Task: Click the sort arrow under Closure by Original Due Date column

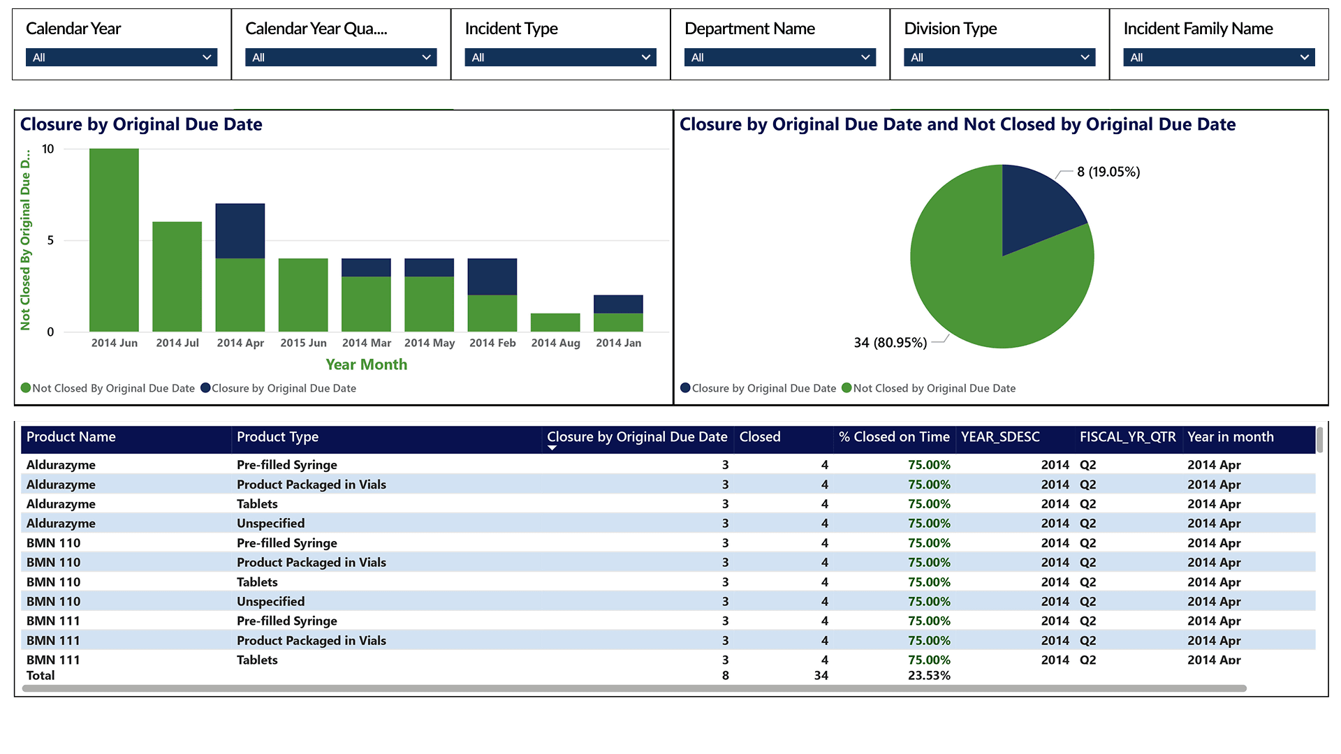Action: 552,448
